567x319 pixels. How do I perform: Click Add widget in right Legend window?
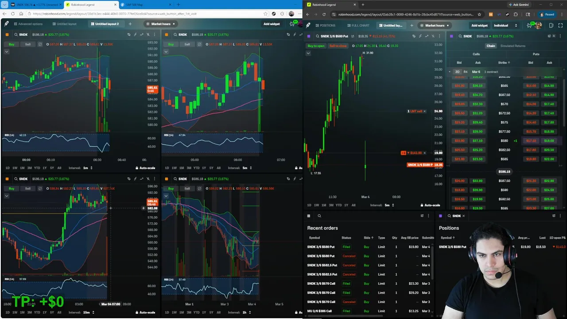point(479,25)
